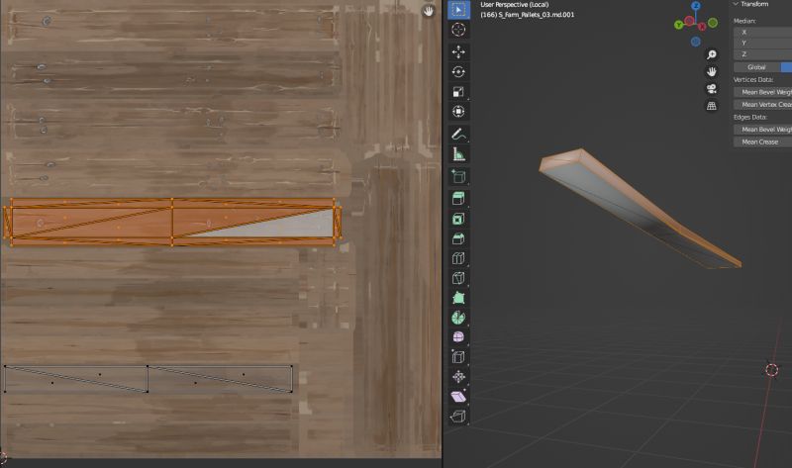Screen dimensions: 792x468
Task: Select the Annotate pencil tool
Action: 458,135
